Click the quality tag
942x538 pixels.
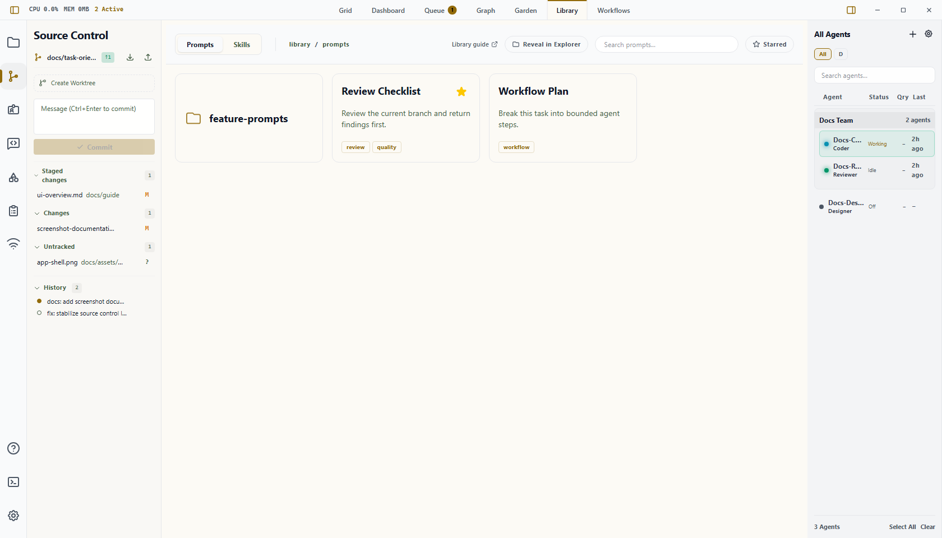pos(386,147)
